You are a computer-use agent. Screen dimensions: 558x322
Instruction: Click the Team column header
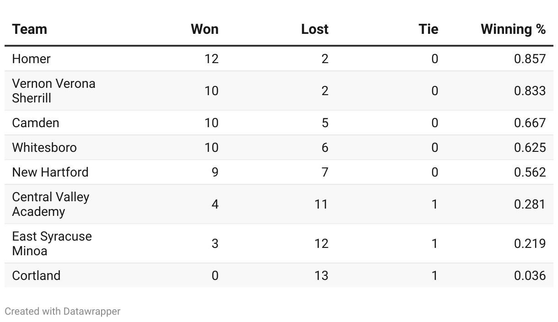pos(30,29)
